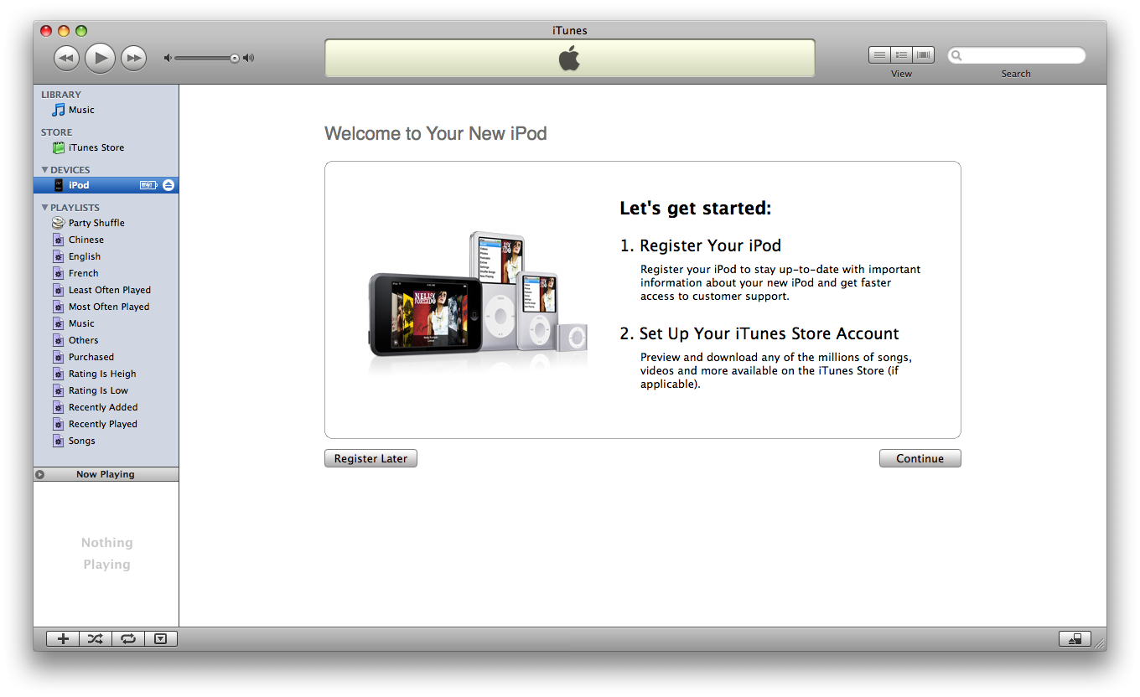Skip to the next track
Viewport: 1140px width, 697px height.
point(133,58)
